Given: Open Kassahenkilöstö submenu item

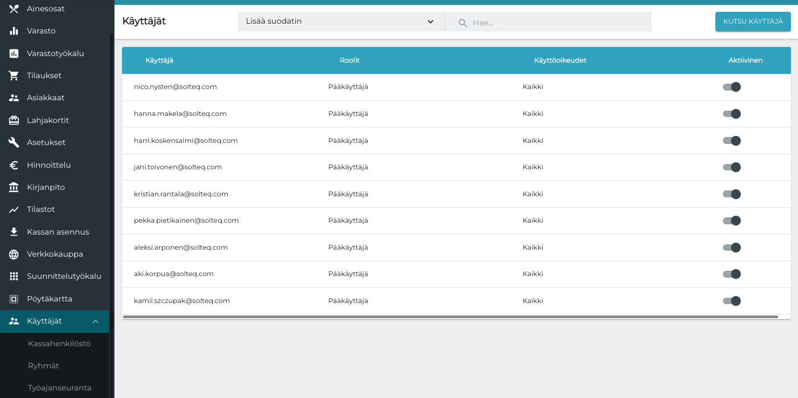Looking at the screenshot, I should pyautogui.click(x=59, y=344).
